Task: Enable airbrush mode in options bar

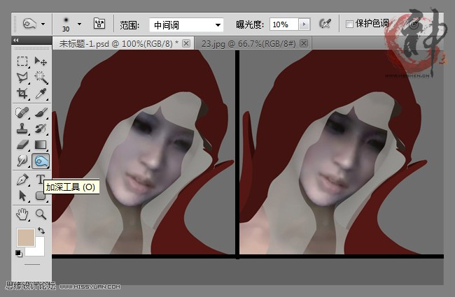Action: (x=325, y=24)
